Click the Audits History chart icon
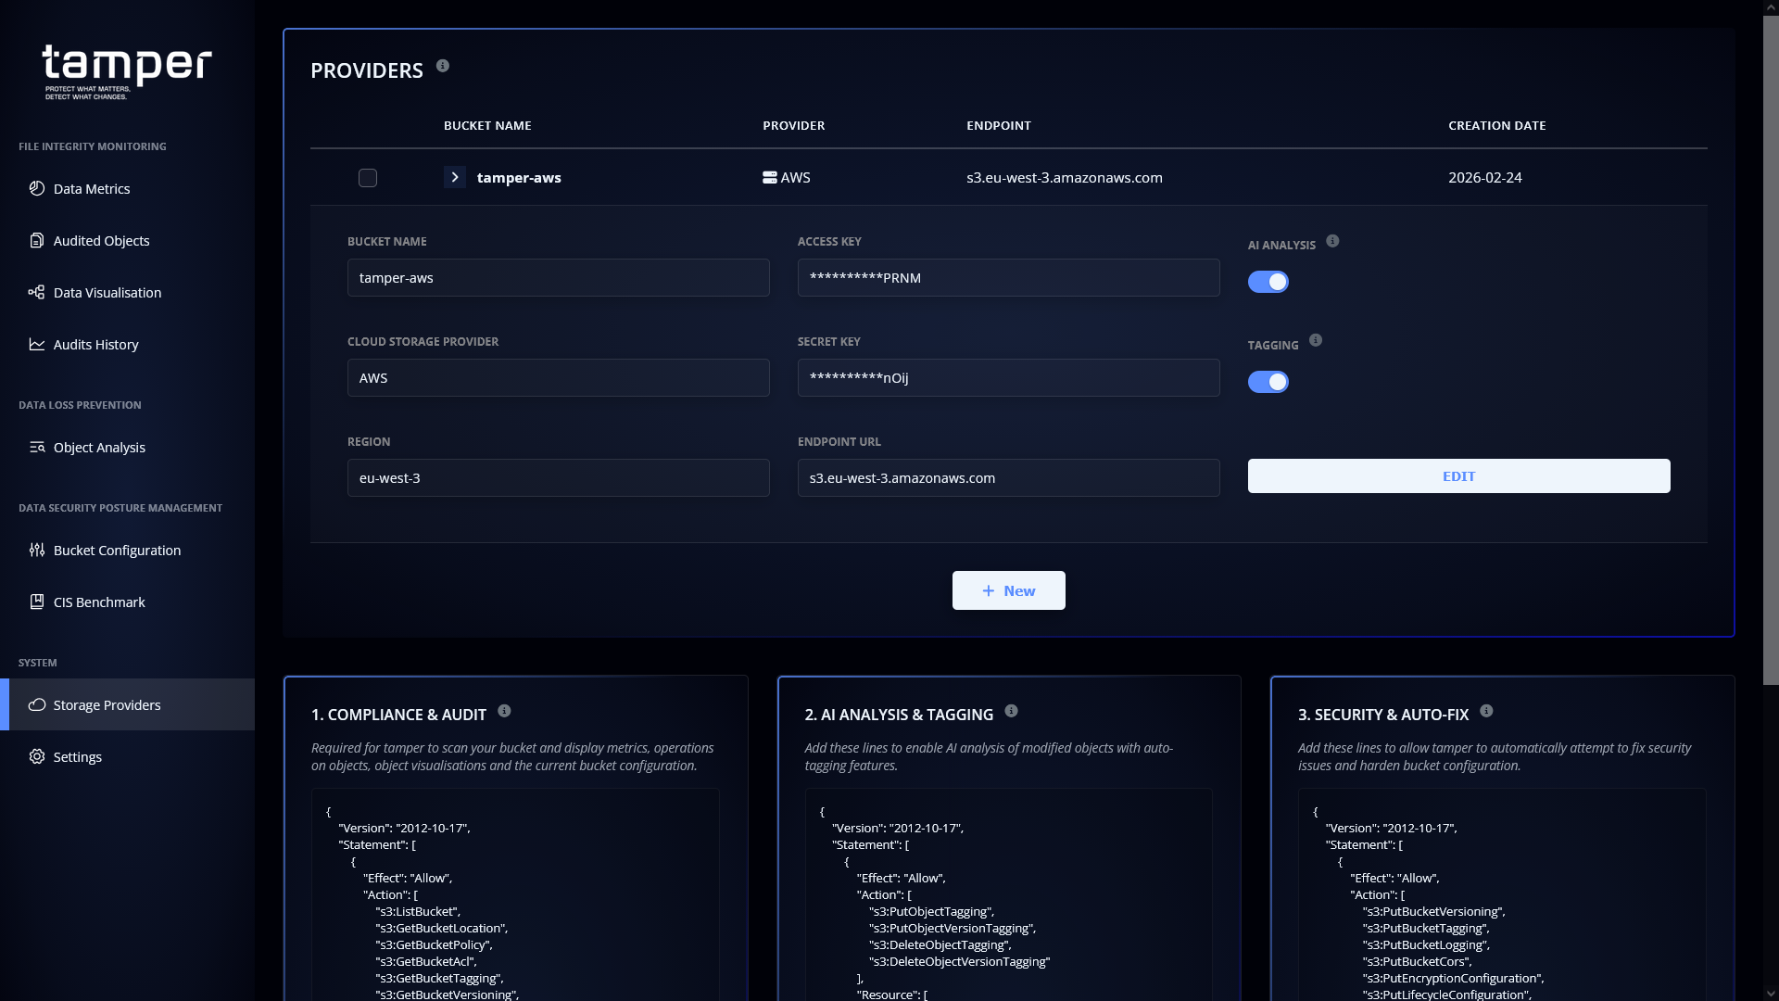Screen dimensions: 1779x1001 (37, 344)
